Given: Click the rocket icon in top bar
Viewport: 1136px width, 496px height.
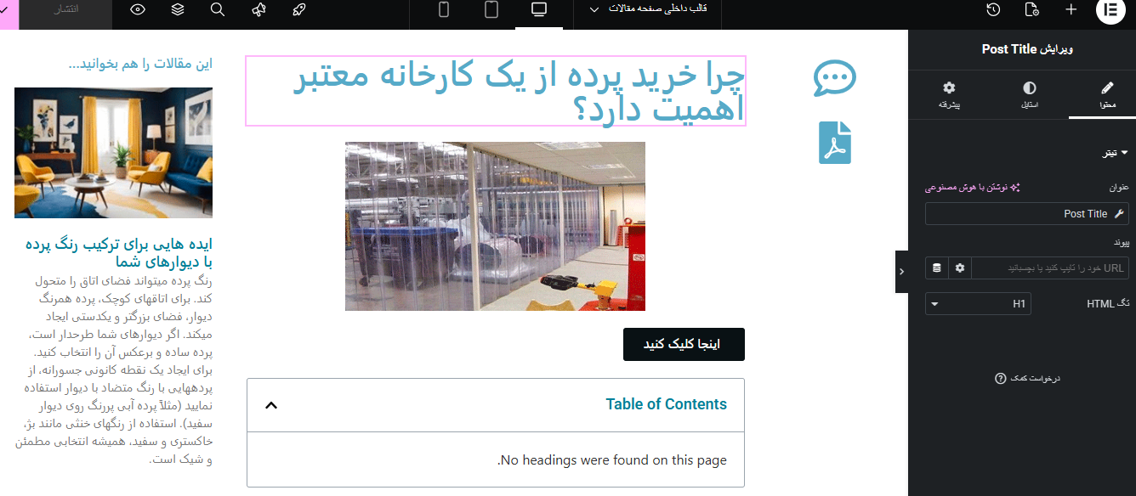Looking at the screenshot, I should [x=298, y=10].
